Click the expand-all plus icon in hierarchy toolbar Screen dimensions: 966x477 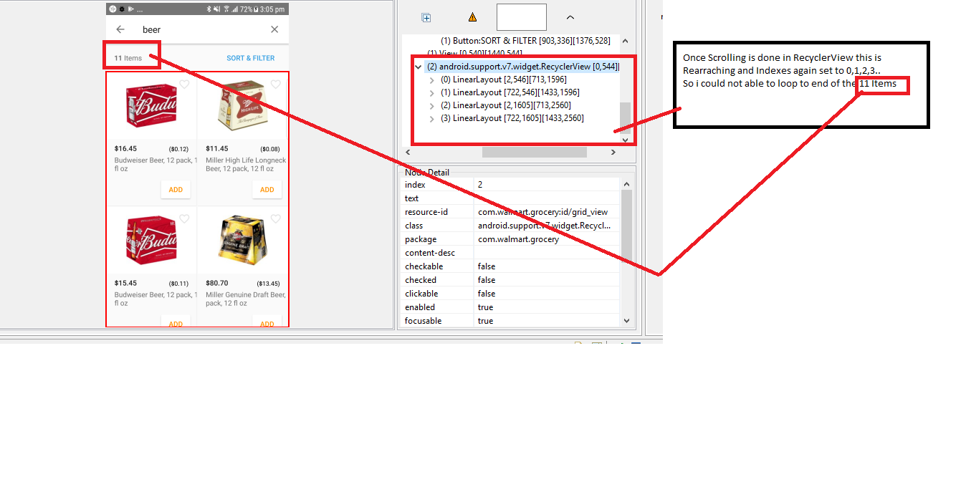point(426,17)
